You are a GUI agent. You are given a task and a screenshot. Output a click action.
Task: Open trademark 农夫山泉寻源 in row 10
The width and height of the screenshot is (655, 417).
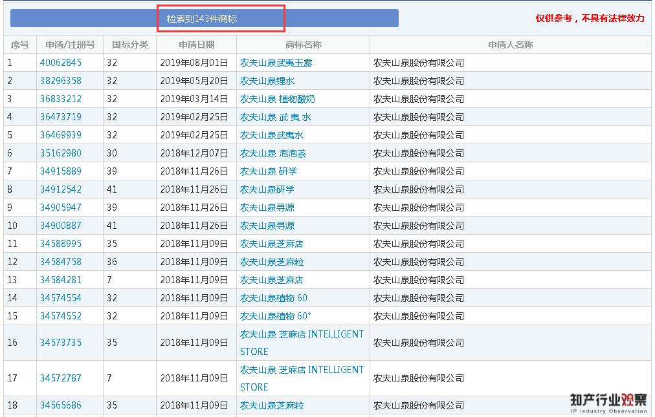tap(267, 226)
